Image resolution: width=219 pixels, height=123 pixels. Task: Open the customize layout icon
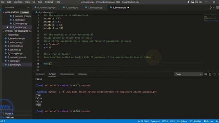click(x=200, y=2)
